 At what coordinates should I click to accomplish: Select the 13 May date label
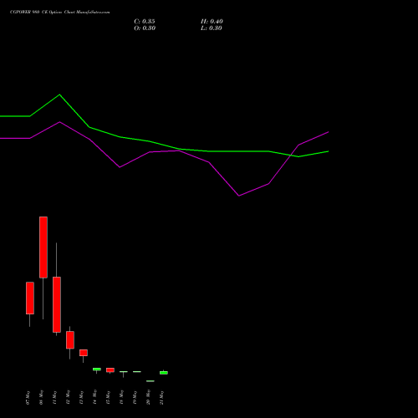pos(81,398)
